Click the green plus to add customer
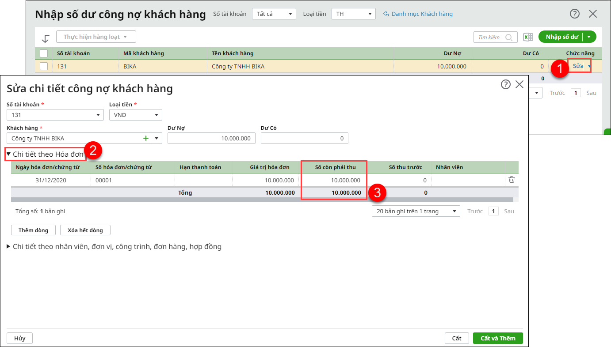The height and width of the screenshot is (347, 611). click(x=146, y=138)
